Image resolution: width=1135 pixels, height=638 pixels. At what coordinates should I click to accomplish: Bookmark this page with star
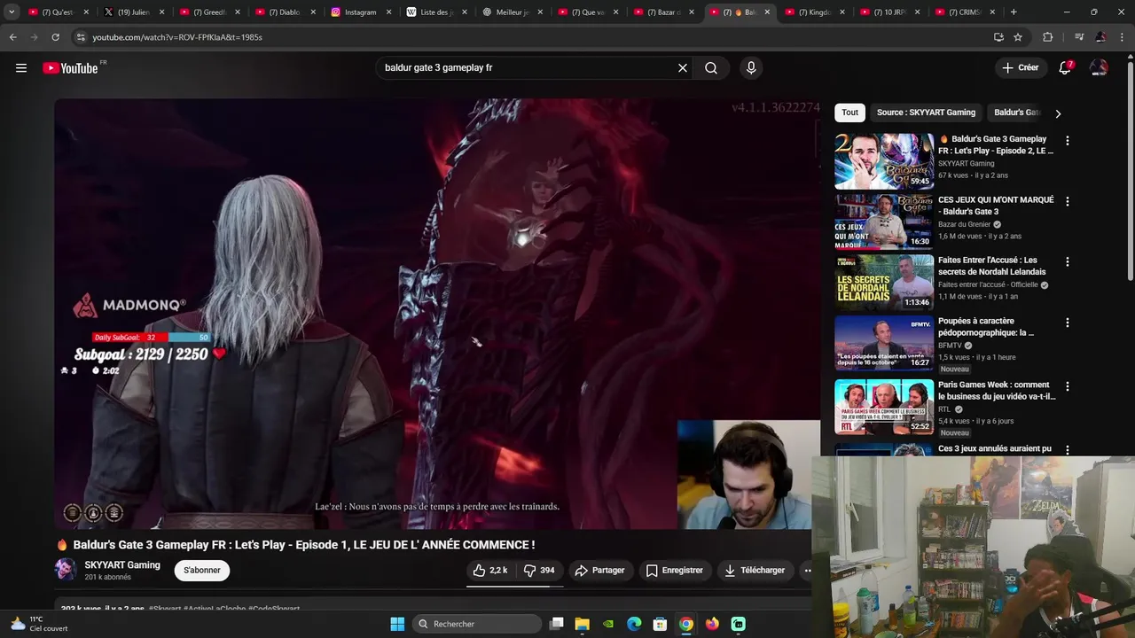(x=1018, y=37)
